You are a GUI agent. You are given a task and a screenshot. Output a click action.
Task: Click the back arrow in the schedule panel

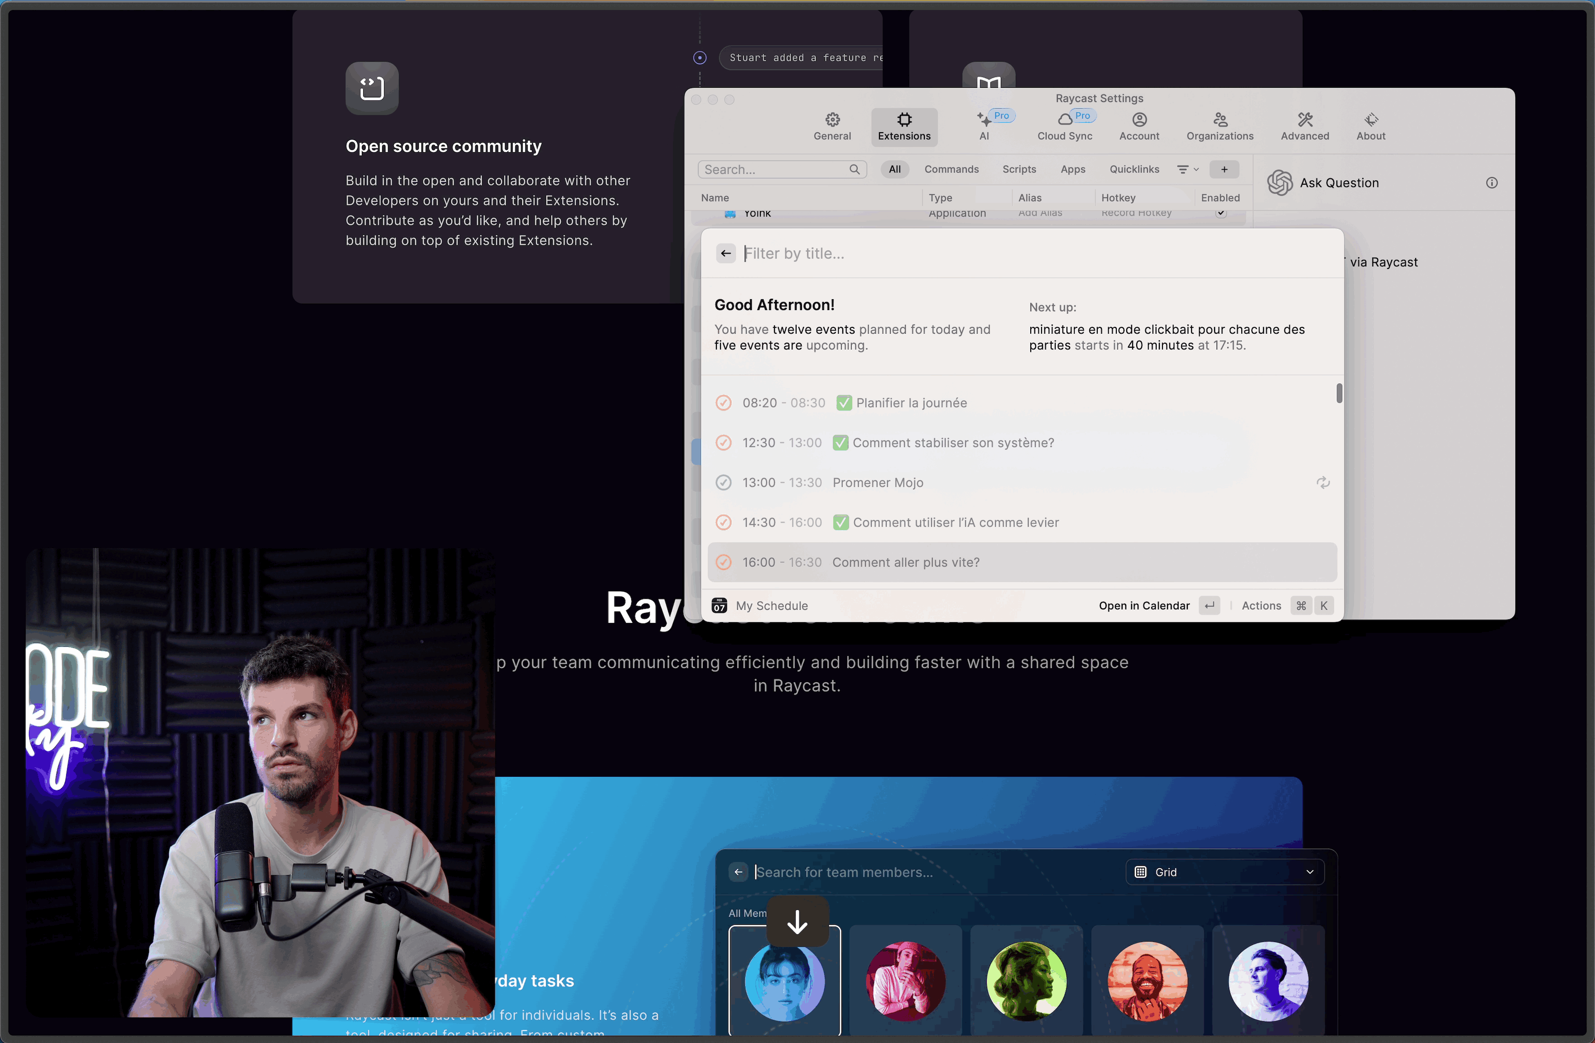[726, 253]
